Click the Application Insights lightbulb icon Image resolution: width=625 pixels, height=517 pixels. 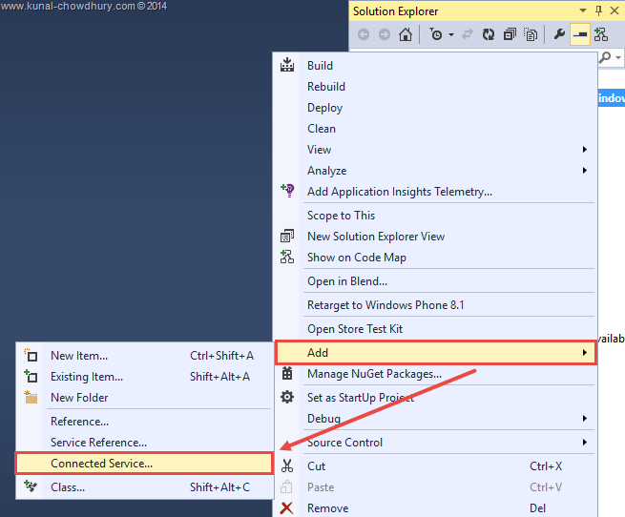coord(287,191)
